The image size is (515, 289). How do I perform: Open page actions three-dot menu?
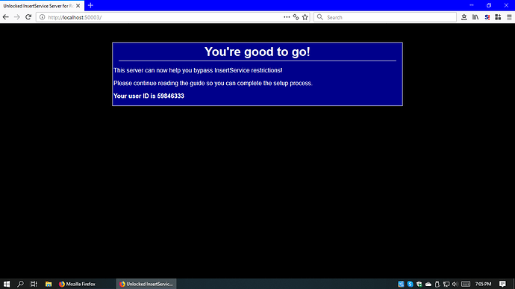pos(287,17)
